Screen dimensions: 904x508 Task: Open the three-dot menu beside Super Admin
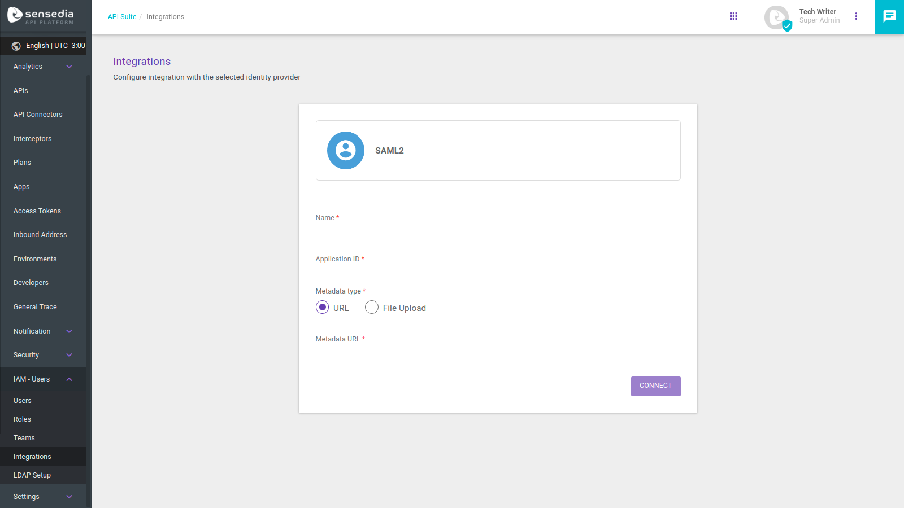(857, 17)
